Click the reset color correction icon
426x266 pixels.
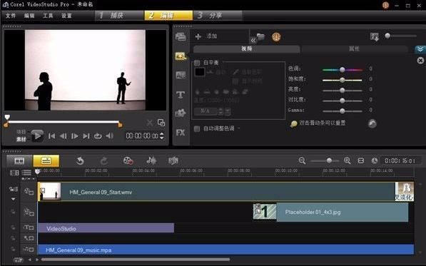[372, 123]
